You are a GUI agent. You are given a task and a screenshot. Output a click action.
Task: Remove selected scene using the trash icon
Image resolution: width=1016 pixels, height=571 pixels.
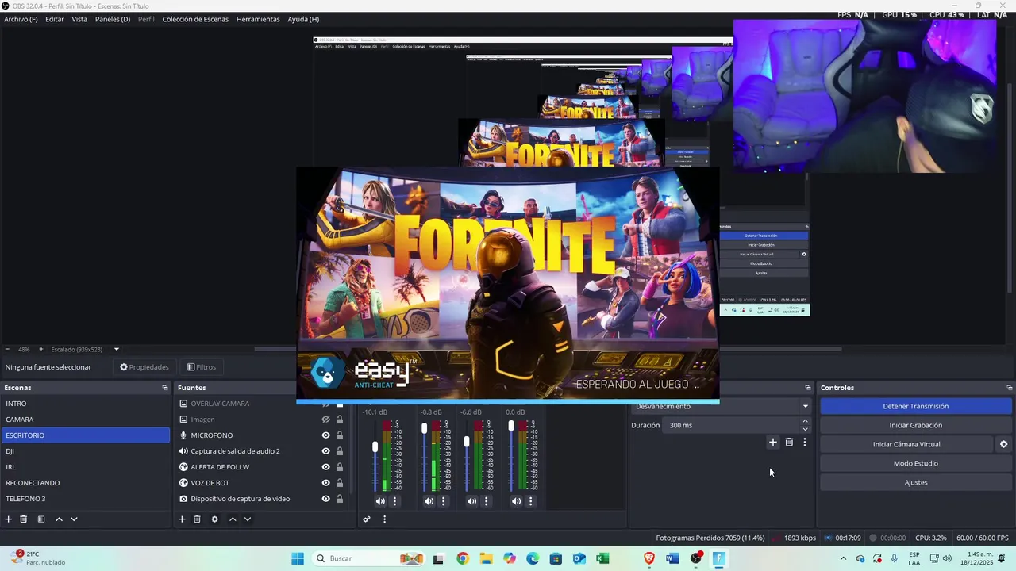click(x=24, y=519)
